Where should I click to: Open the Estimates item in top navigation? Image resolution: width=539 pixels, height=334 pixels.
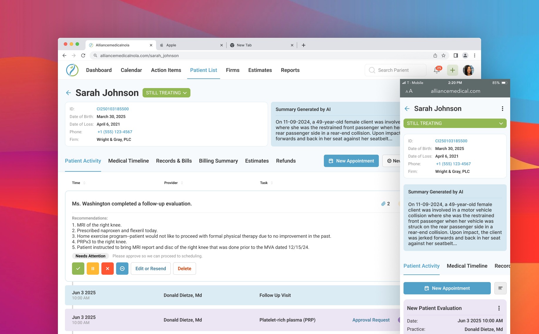[x=260, y=70]
